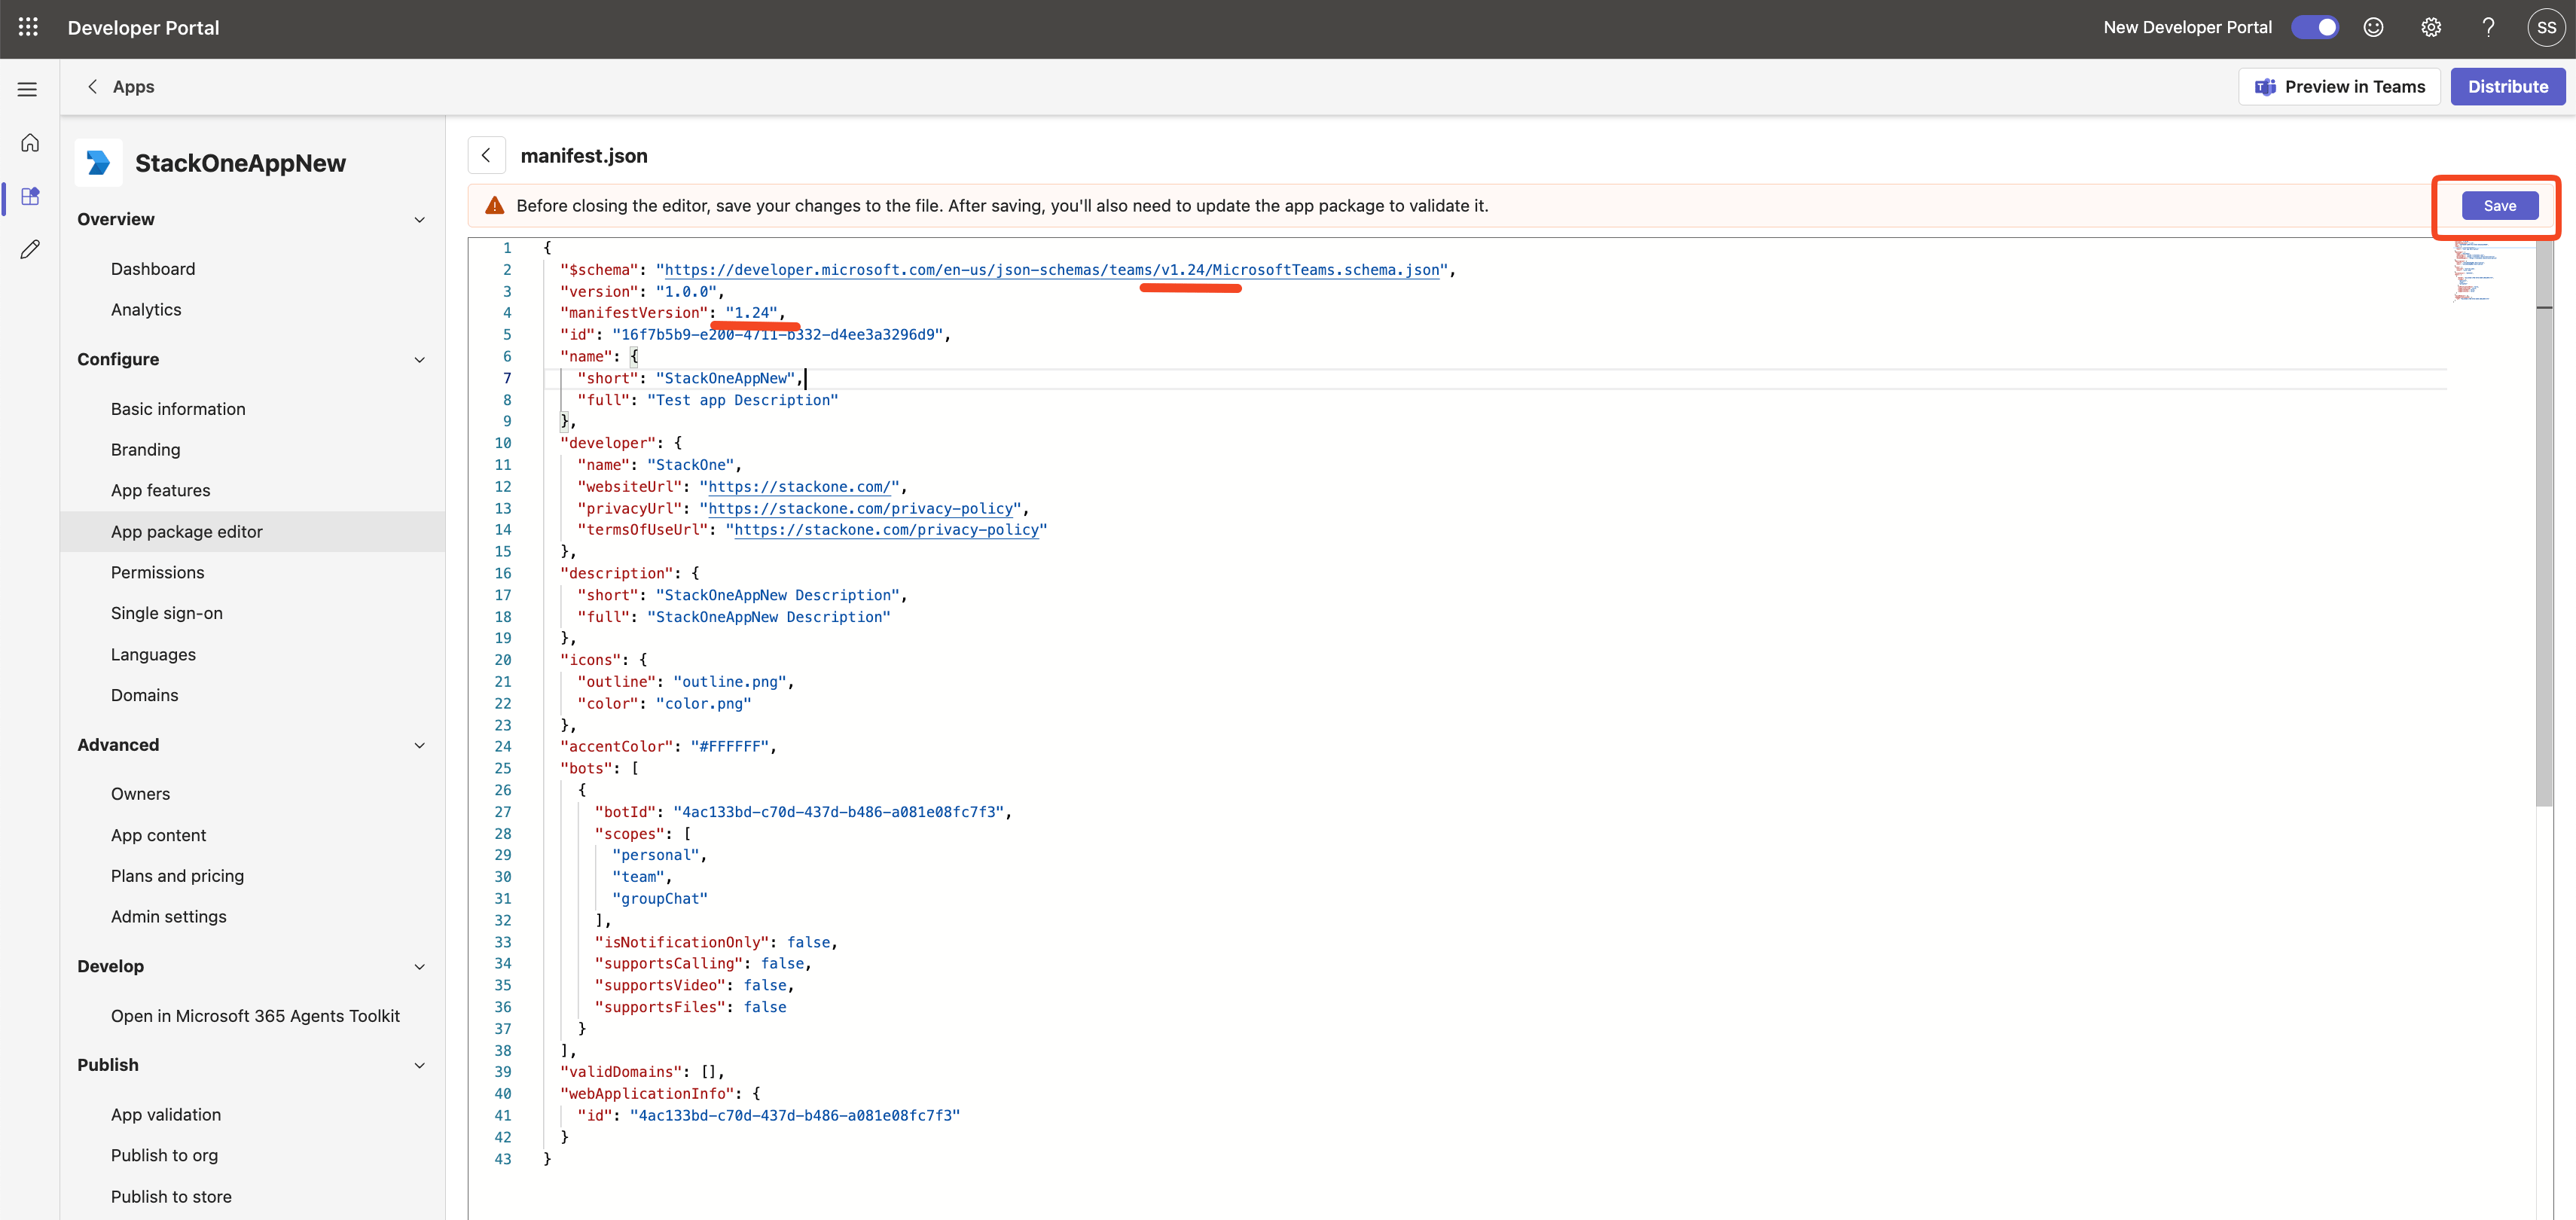Open Plans and pricing page
The height and width of the screenshot is (1220, 2576).
tap(177, 875)
